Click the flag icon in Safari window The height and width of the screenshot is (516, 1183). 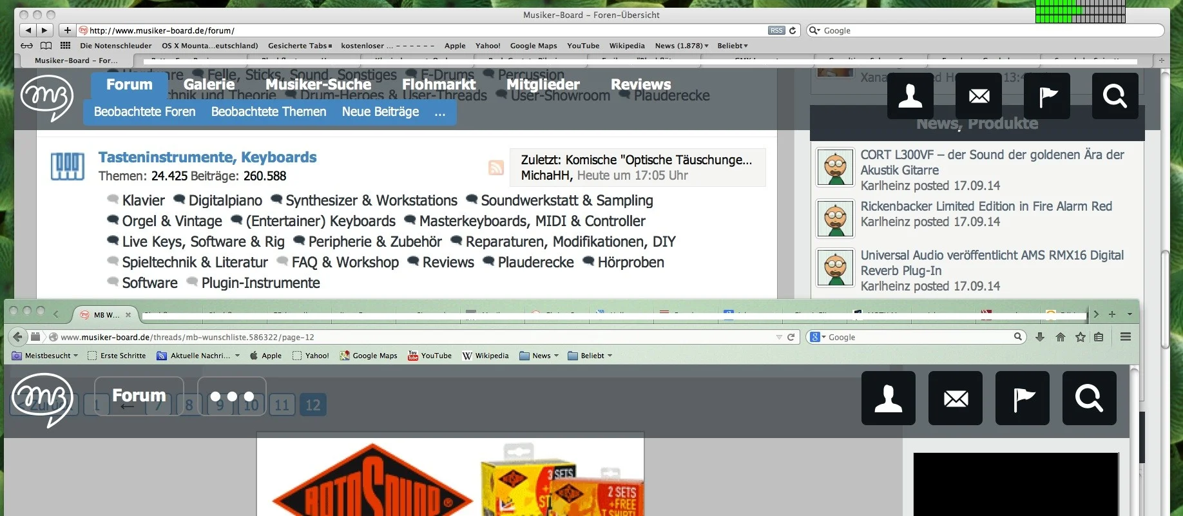pyautogui.click(x=1047, y=96)
